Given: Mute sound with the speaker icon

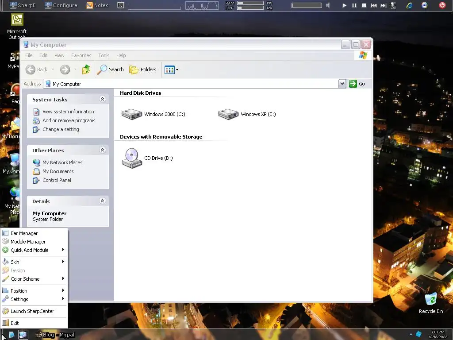Looking at the screenshot, I should click(x=328, y=5).
